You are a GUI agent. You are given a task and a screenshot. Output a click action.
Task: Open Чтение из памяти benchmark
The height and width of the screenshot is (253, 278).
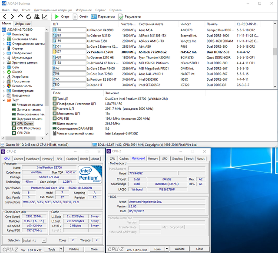tap(30, 105)
